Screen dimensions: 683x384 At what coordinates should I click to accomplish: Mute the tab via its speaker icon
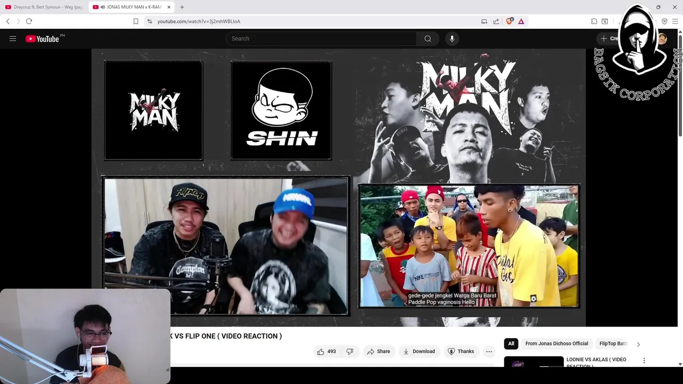pyautogui.click(x=102, y=7)
